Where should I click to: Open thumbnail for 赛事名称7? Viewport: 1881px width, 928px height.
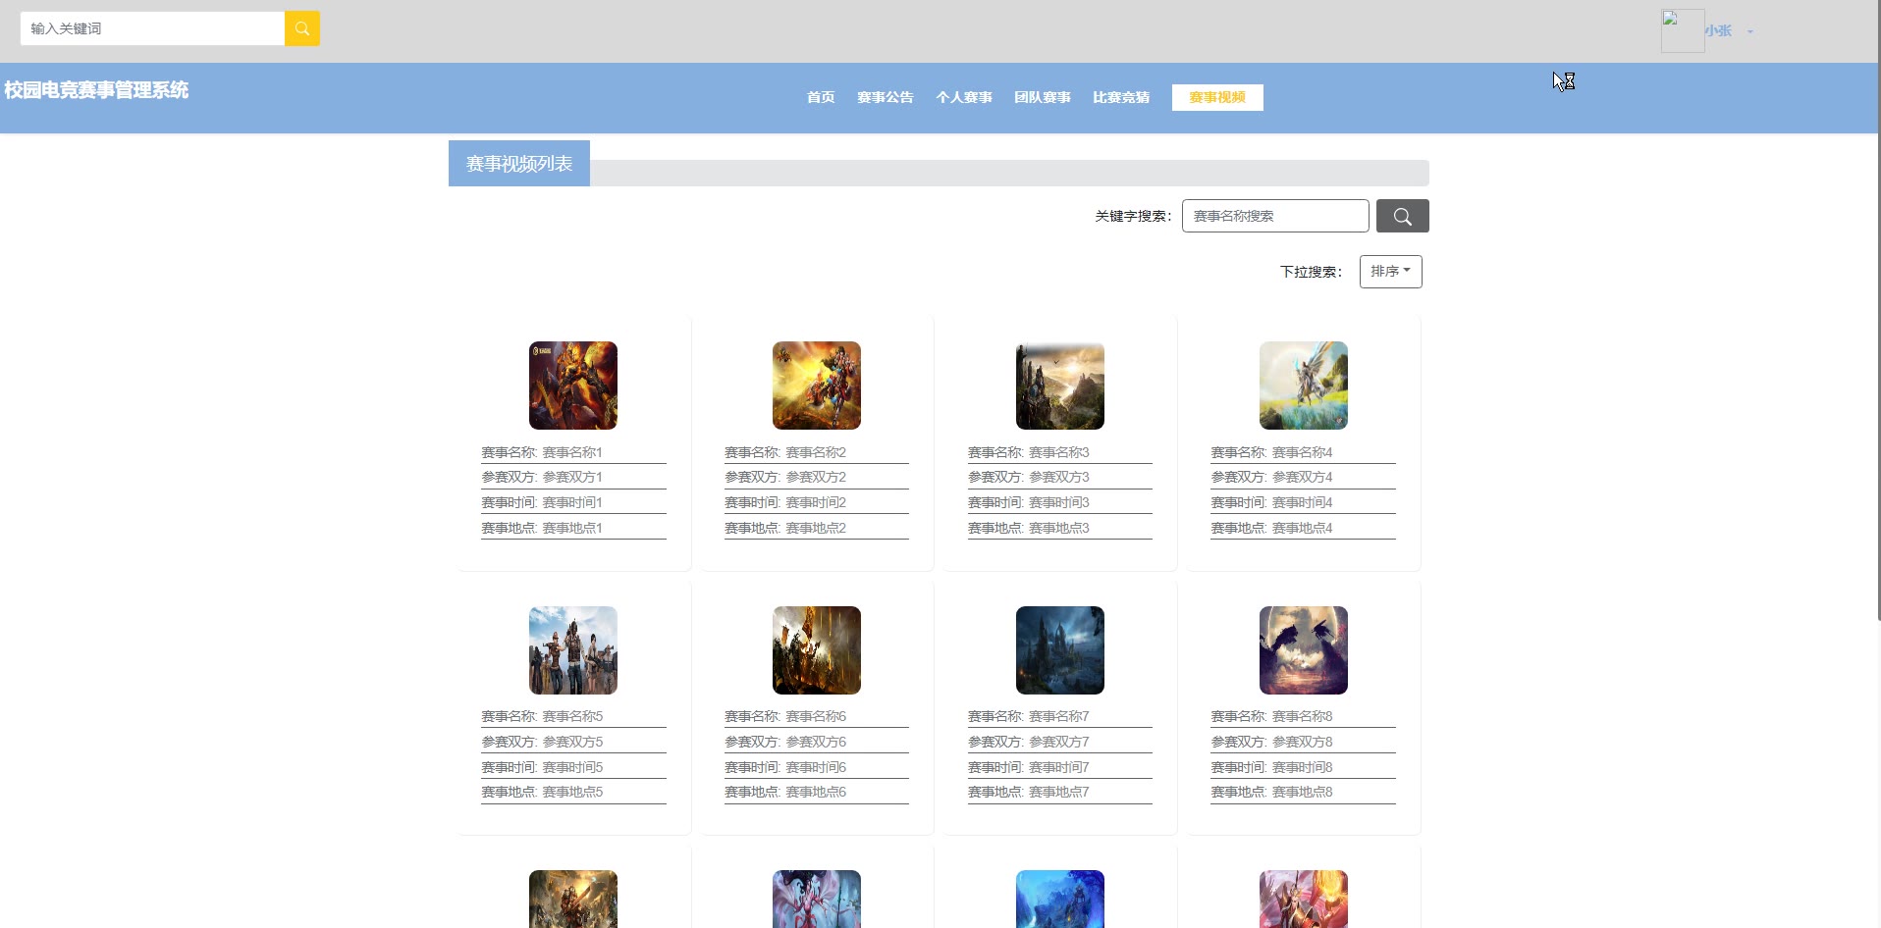[x=1060, y=650]
